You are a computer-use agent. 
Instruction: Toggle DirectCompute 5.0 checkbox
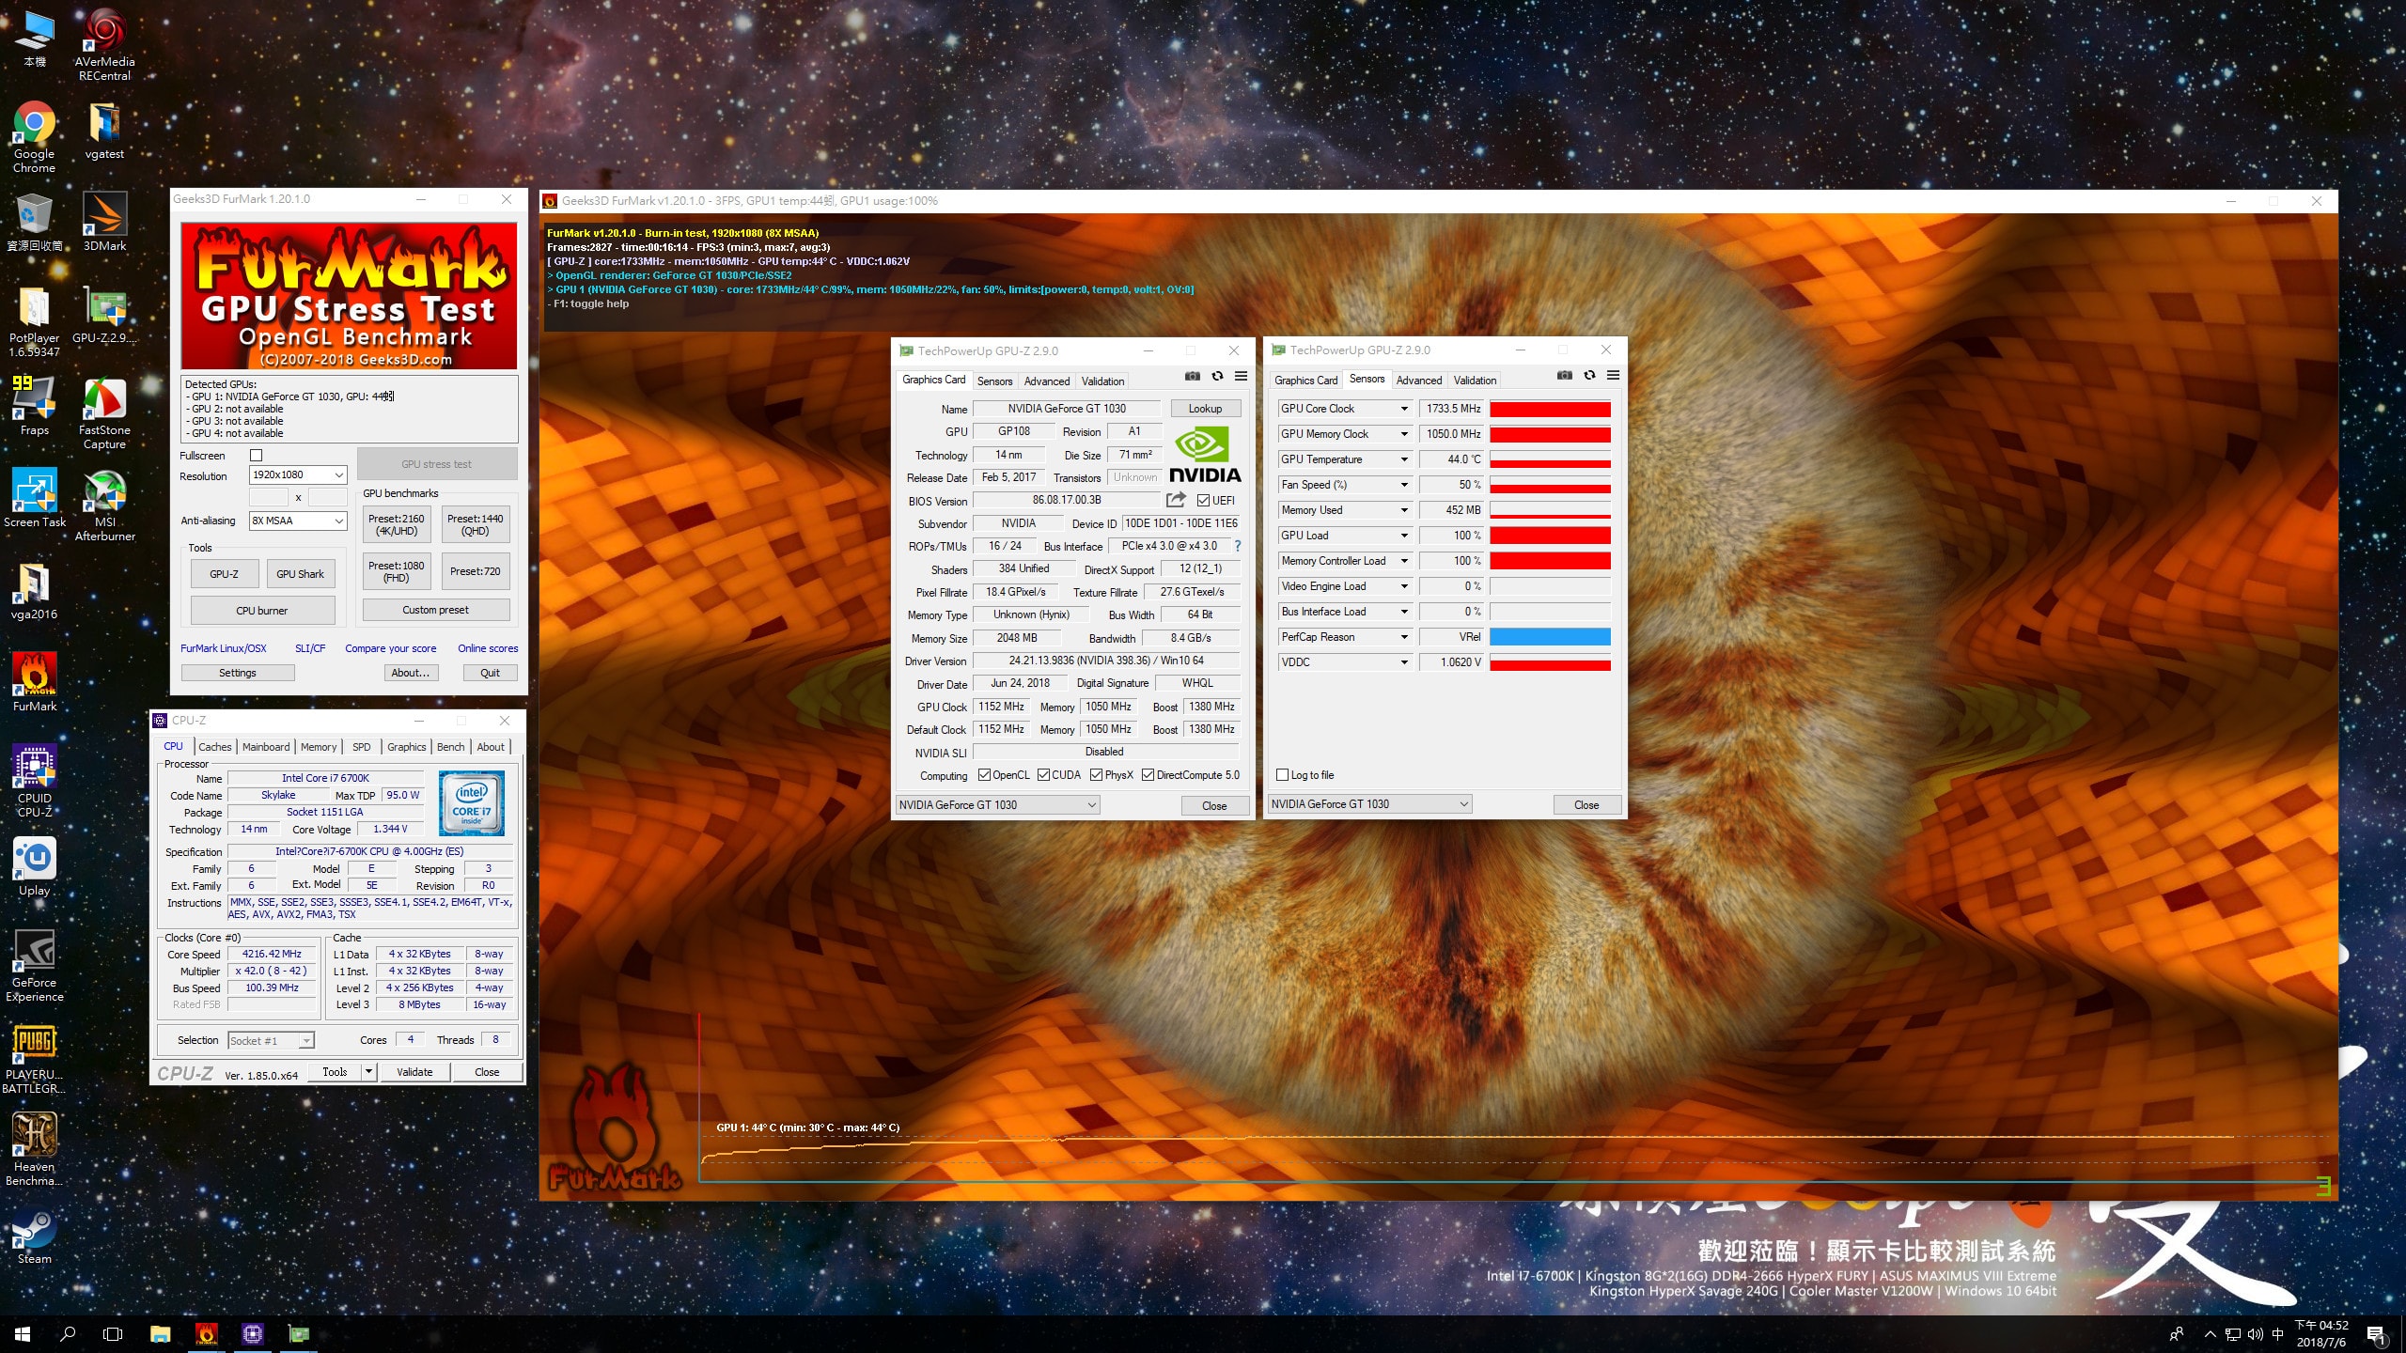tap(1148, 775)
